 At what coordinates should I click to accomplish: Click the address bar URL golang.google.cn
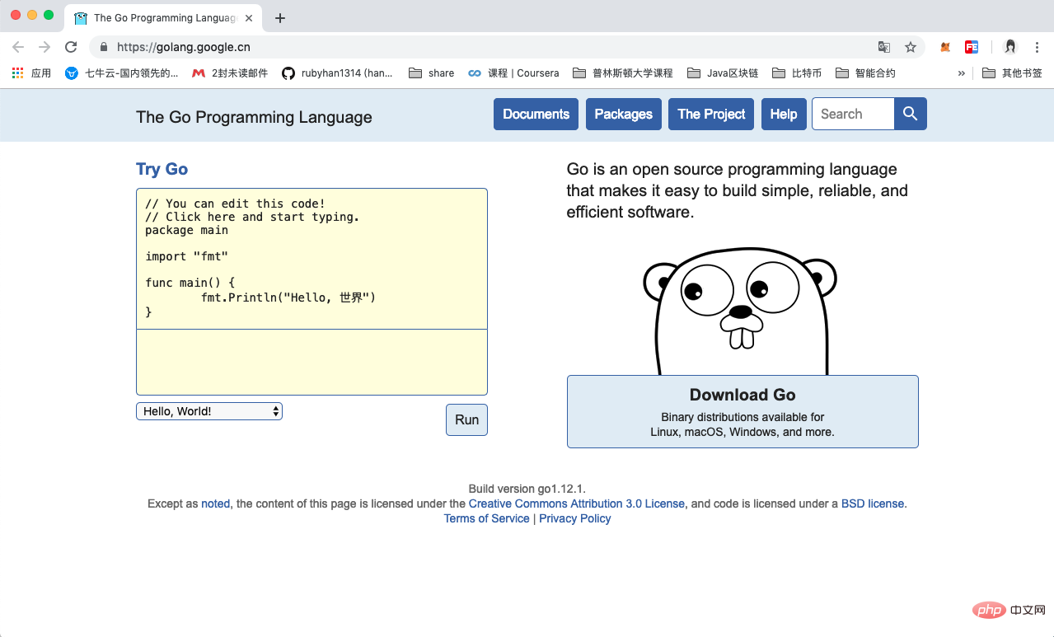point(184,47)
